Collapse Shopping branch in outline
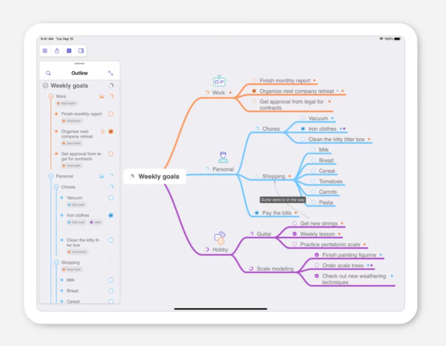The height and width of the screenshot is (346, 446). click(56, 263)
